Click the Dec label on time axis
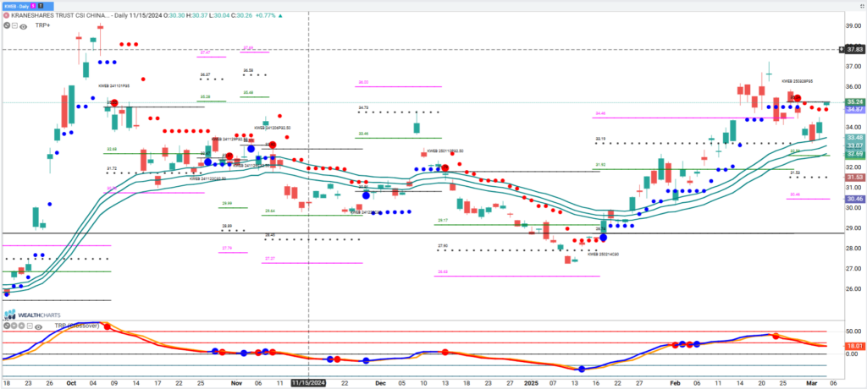The width and height of the screenshot is (867, 389). tap(380, 382)
